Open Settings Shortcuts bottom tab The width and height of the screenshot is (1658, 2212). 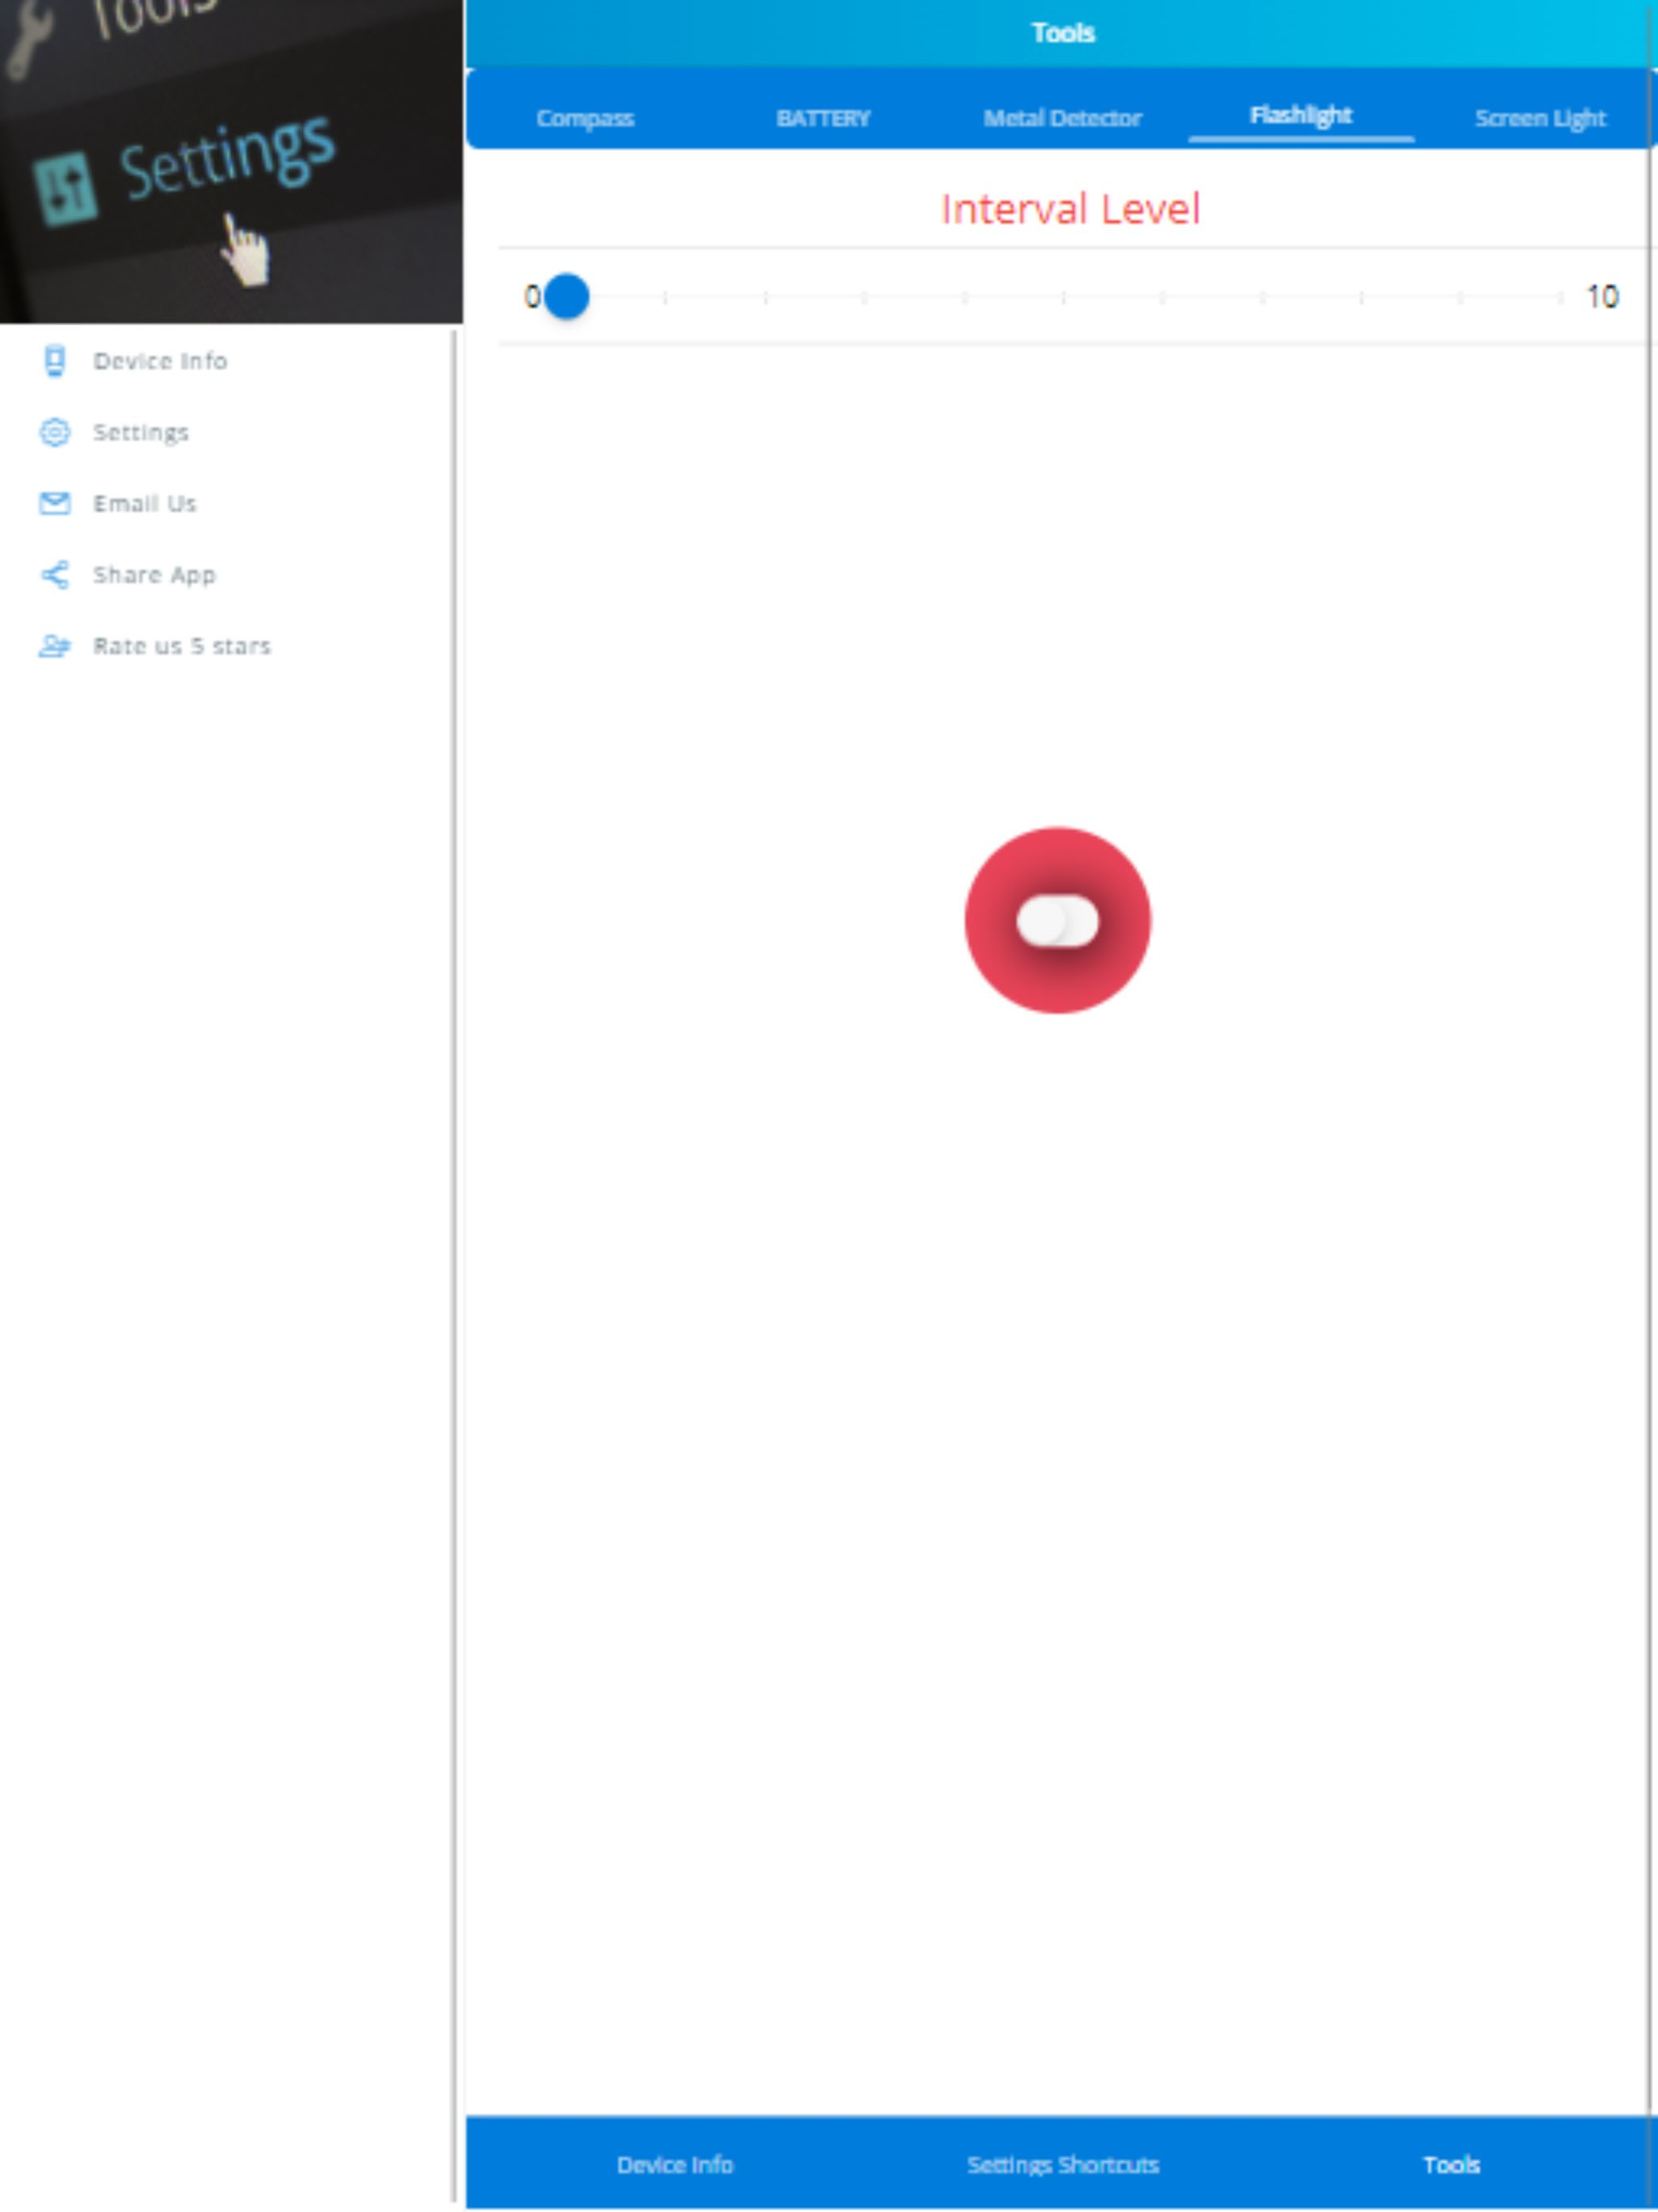tap(1062, 2164)
